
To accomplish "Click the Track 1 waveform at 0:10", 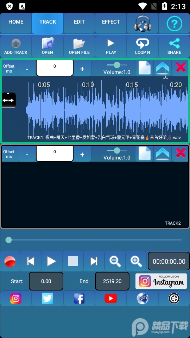I will point(88,110).
